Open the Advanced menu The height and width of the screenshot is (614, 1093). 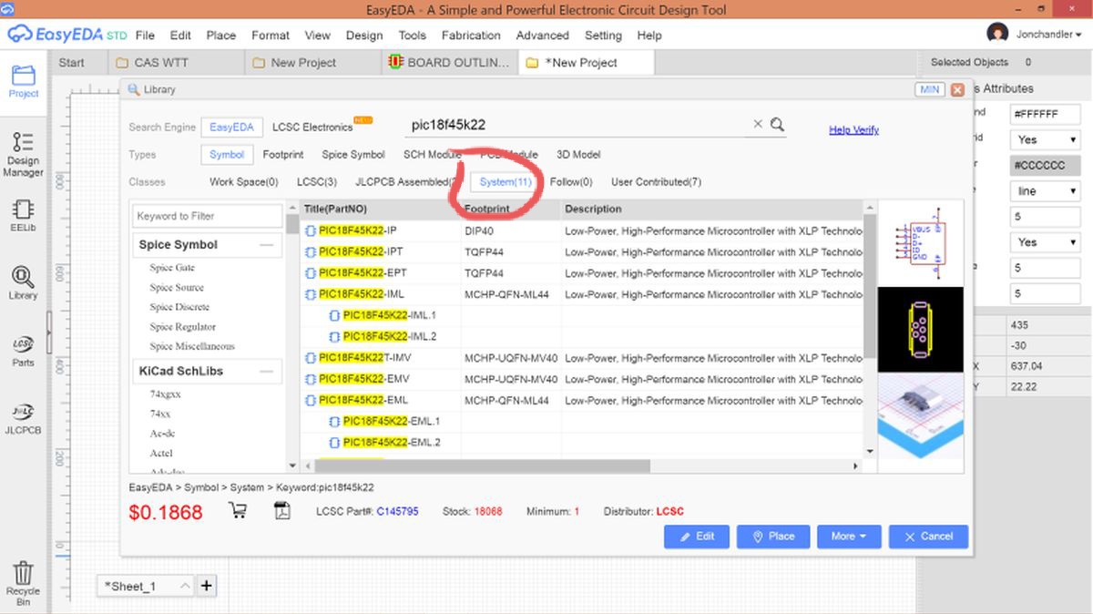[543, 36]
